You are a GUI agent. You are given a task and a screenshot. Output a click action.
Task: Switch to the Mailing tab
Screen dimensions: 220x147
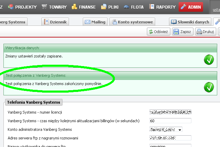[94, 22]
